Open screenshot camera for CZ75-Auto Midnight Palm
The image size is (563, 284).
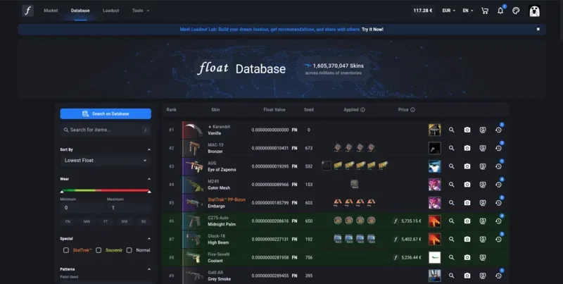click(467, 221)
